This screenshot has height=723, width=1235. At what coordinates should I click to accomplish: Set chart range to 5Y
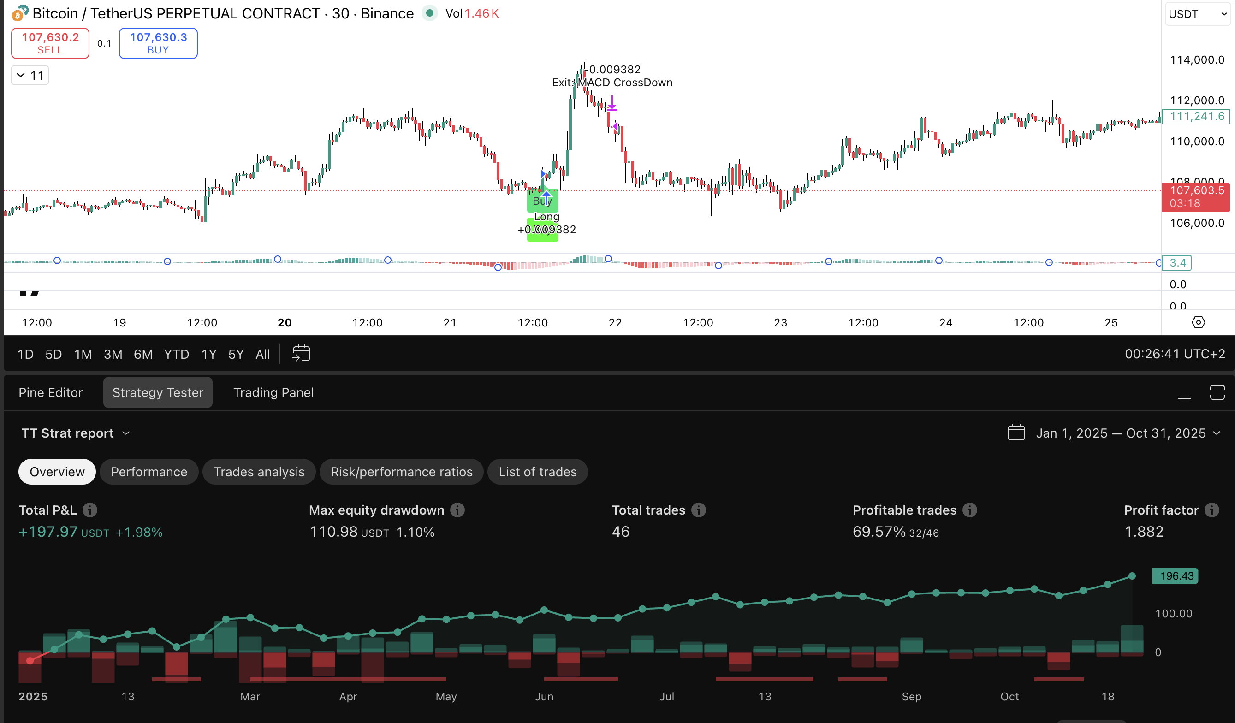[236, 354]
